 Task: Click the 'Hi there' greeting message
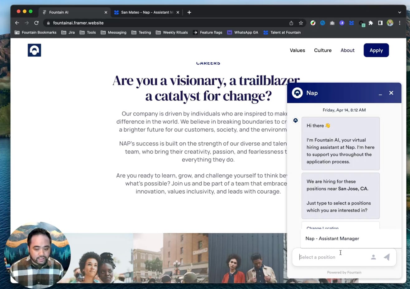coord(341,144)
